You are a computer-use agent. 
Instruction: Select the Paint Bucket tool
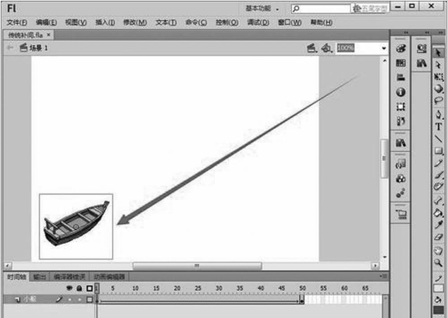(x=439, y=213)
